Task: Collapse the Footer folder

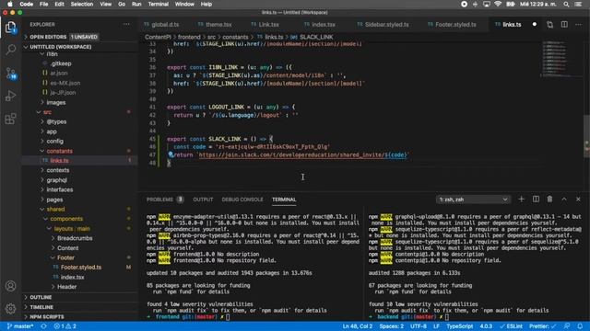Action: [80, 257]
